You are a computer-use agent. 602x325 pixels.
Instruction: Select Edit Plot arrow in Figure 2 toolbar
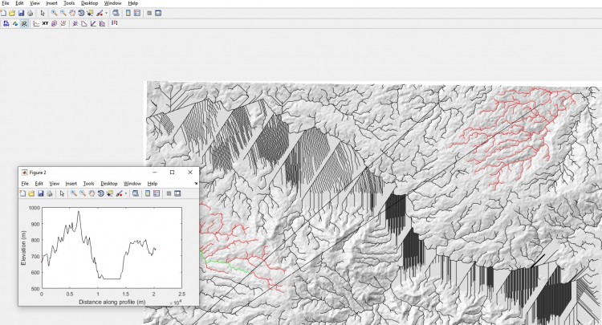coord(62,193)
